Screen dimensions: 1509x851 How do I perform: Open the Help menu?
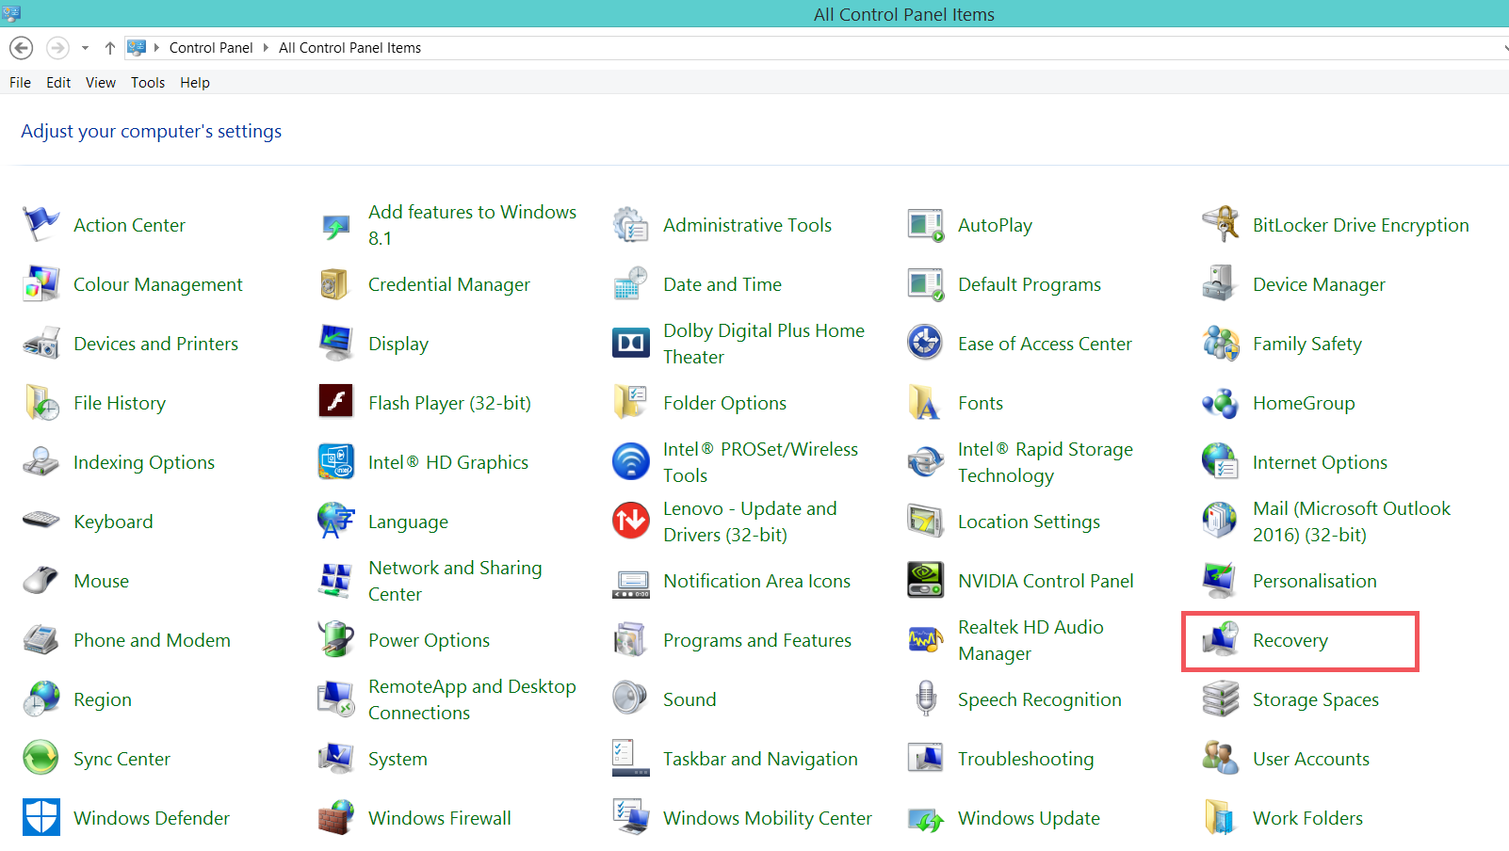click(195, 83)
